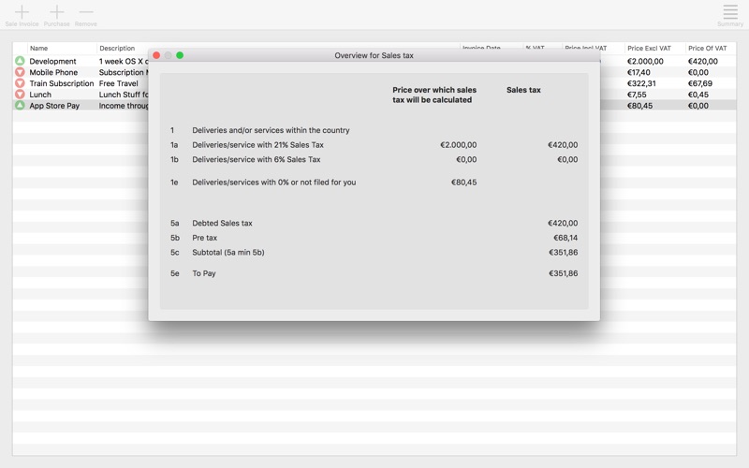Click green up-arrow icon for App Store Pay

[x=20, y=105]
